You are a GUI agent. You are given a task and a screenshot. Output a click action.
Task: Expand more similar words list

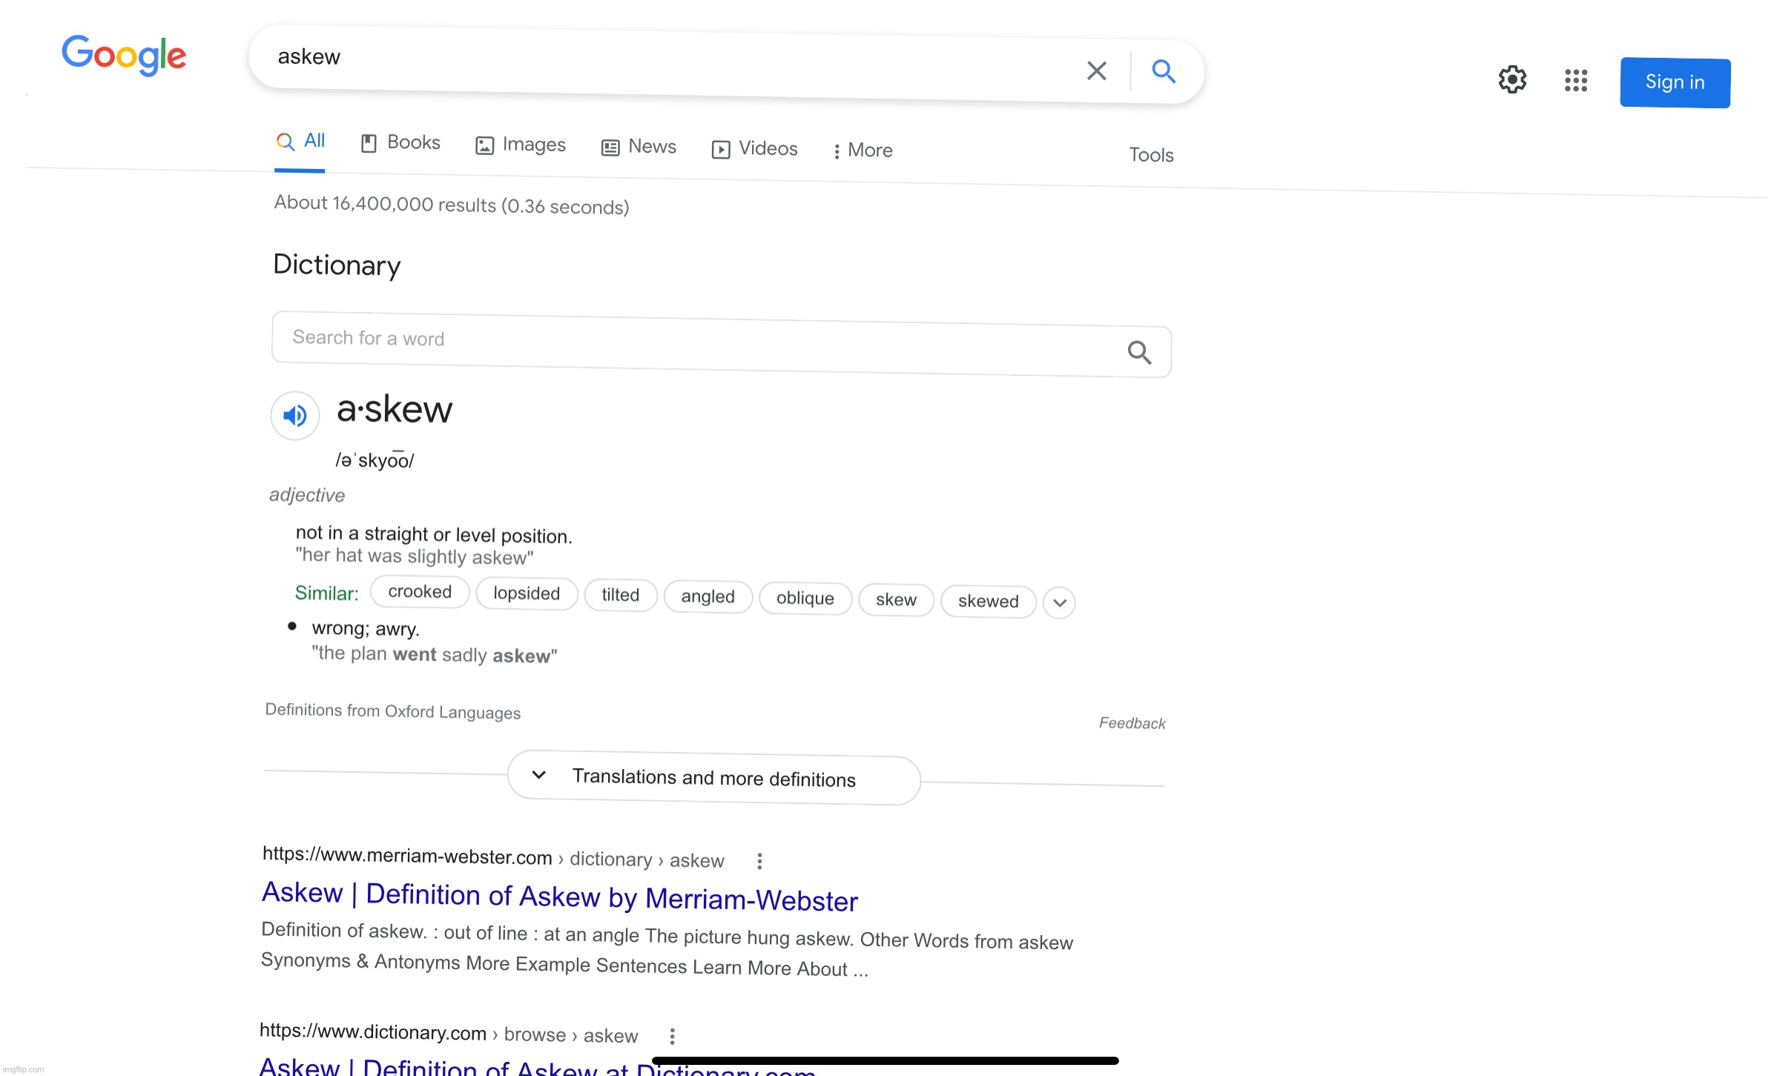1059,603
